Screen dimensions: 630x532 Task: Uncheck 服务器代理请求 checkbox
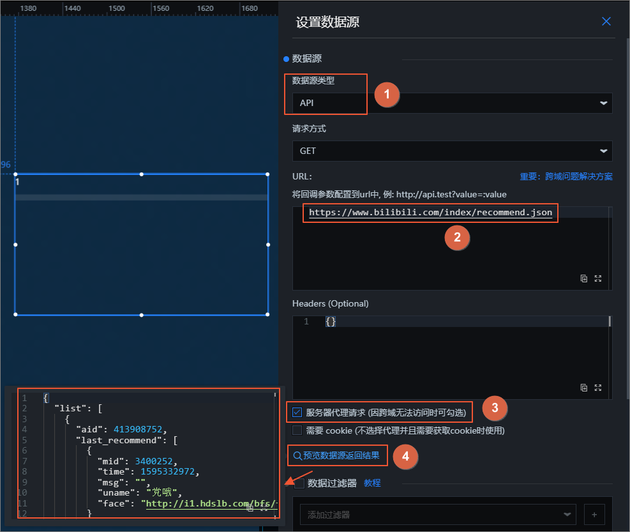297,412
